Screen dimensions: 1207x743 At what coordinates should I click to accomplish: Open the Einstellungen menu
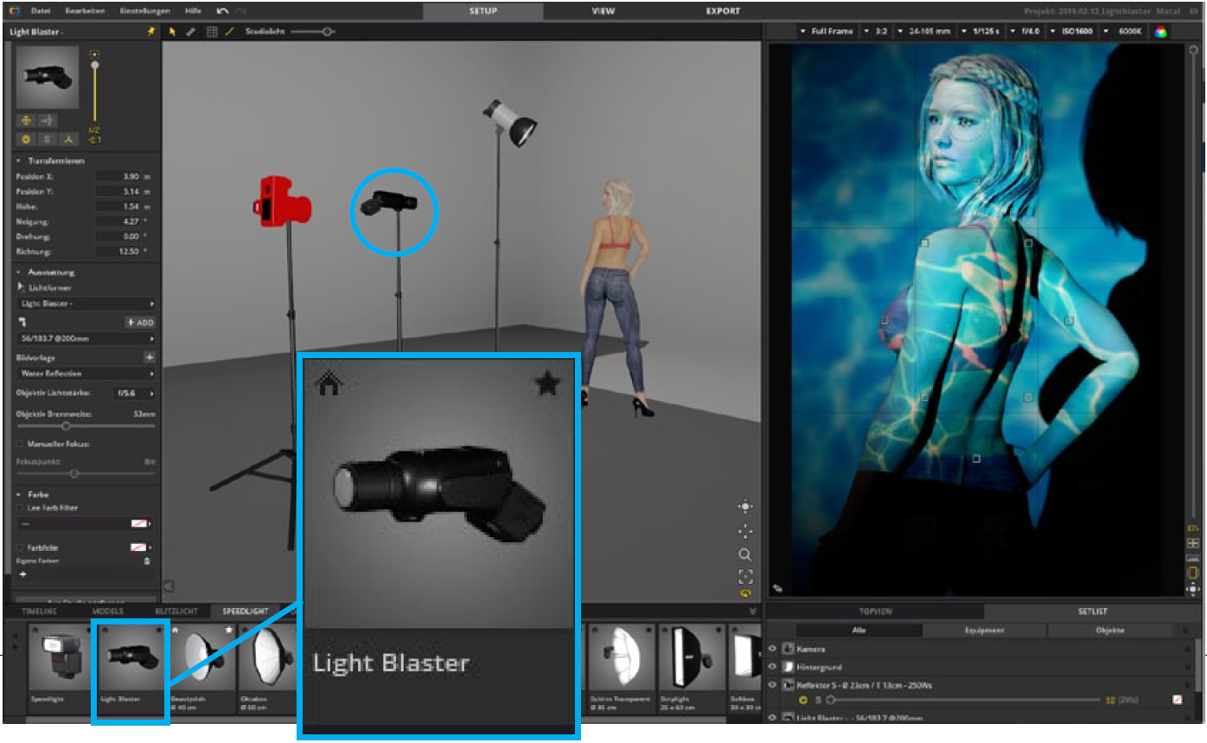[144, 11]
